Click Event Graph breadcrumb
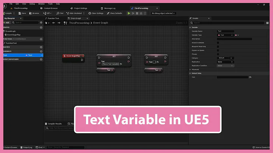This screenshot has height=153, width=273. tap(100, 23)
